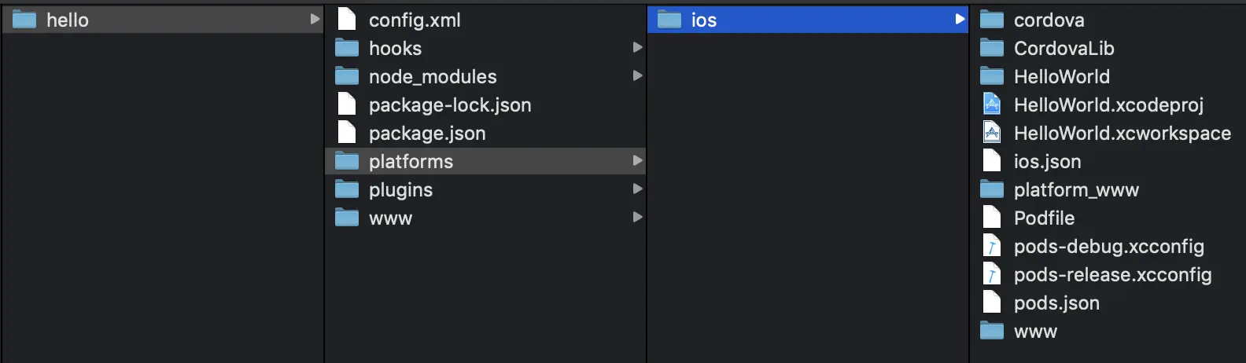
Task: Expand the node_modules folder arrow
Action: tap(638, 76)
